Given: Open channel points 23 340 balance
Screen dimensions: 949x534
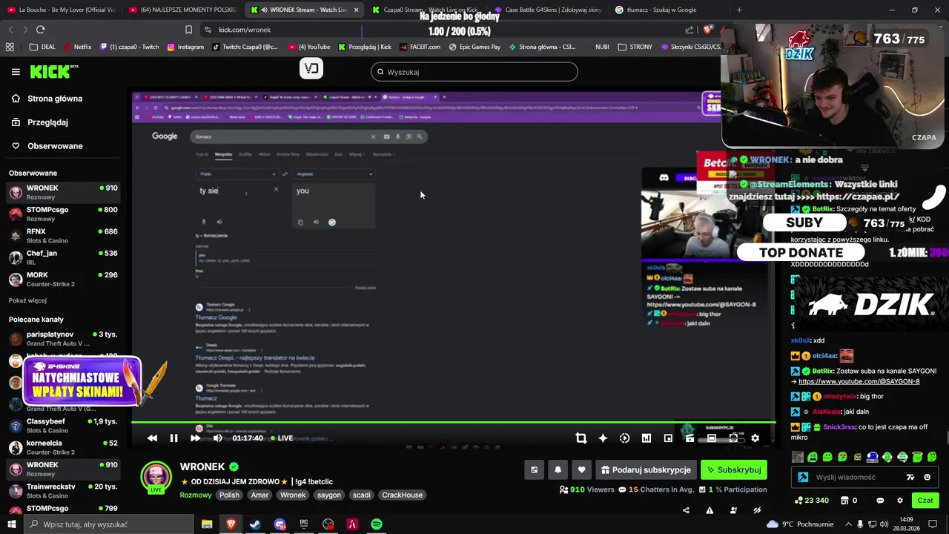Looking at the screenshot, I should [810, 501].
